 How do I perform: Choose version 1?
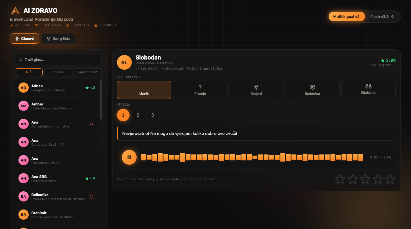(x=123, y=115)
